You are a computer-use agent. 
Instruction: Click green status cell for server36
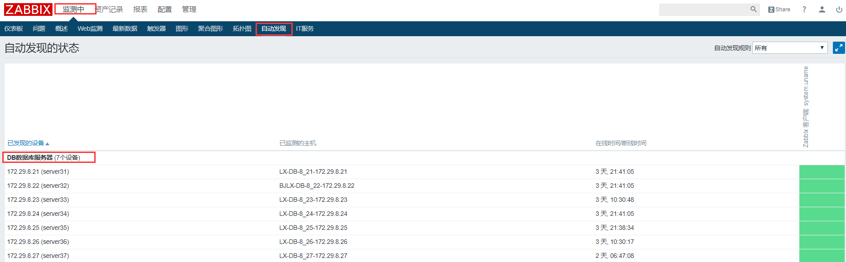pos(822,242)
